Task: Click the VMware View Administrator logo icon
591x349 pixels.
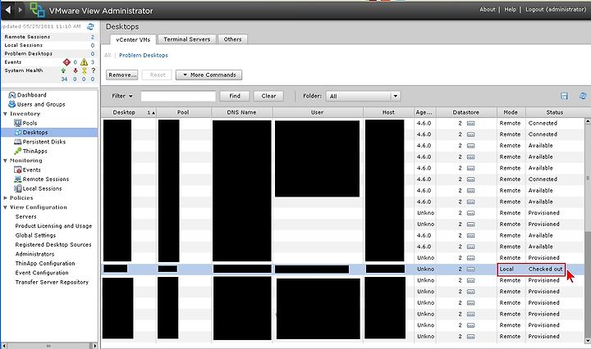Action: [37, 10]
